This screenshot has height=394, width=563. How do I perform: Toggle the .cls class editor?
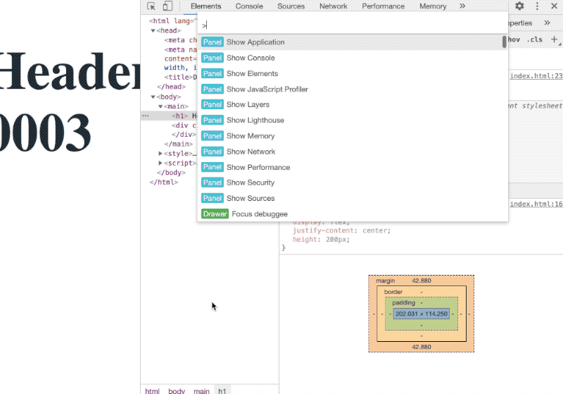pos(535,39)
